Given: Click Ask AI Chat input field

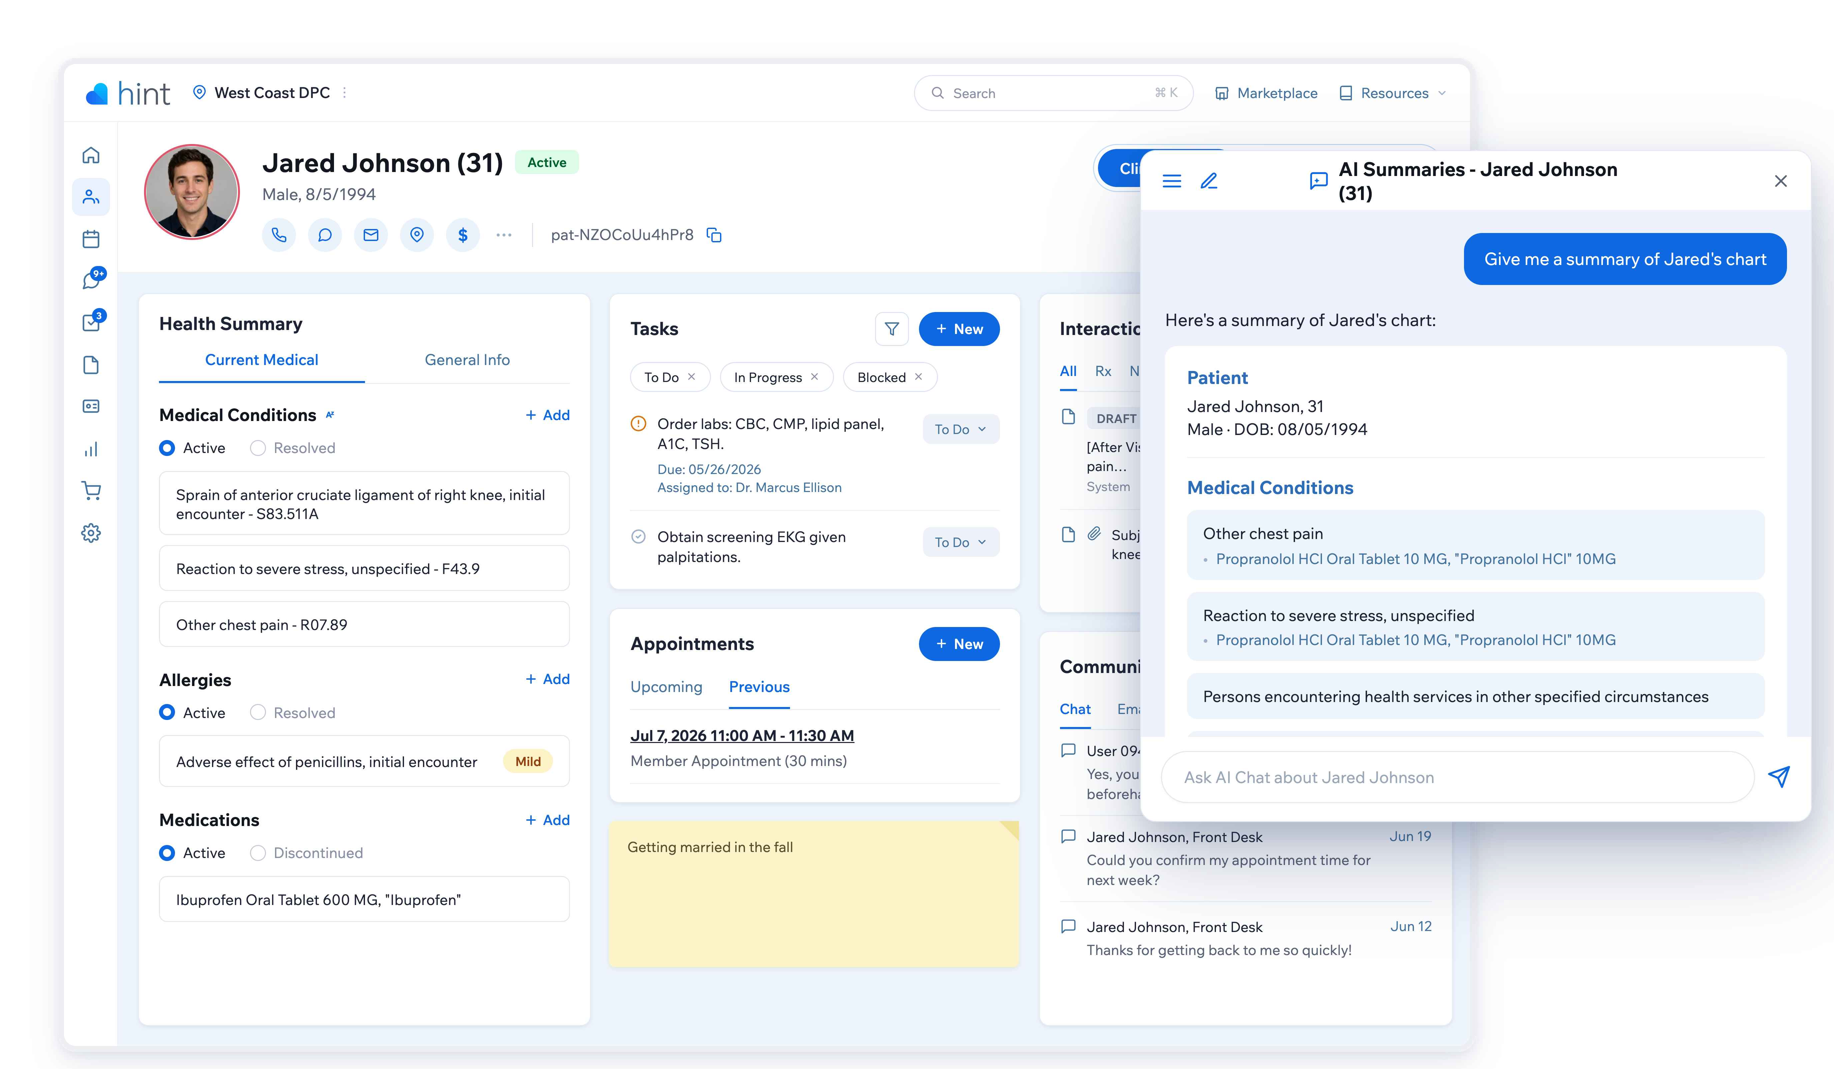Looking at the screenshot, I should [1457, 777].
